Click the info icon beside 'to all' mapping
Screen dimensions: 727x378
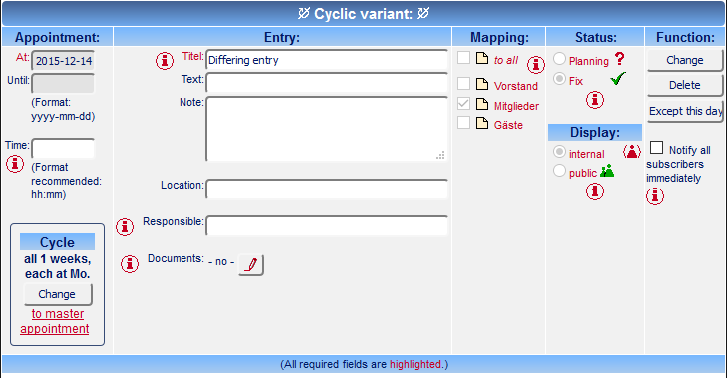click(x=536, y=65)
